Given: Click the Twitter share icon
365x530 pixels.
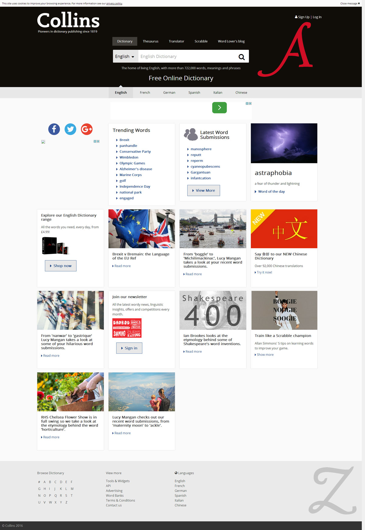Looking at the screenshot, I should (70, 129).
